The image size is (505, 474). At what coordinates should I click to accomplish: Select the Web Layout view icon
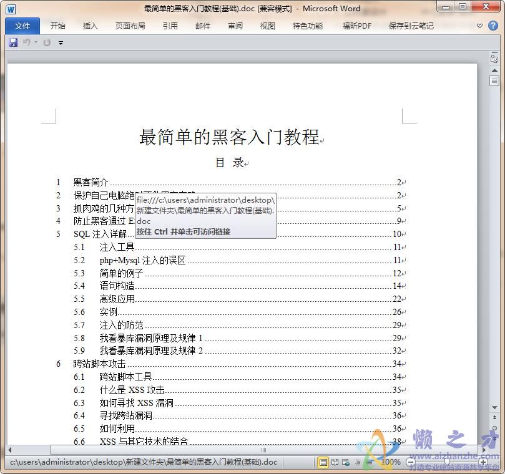coord(346,462)
